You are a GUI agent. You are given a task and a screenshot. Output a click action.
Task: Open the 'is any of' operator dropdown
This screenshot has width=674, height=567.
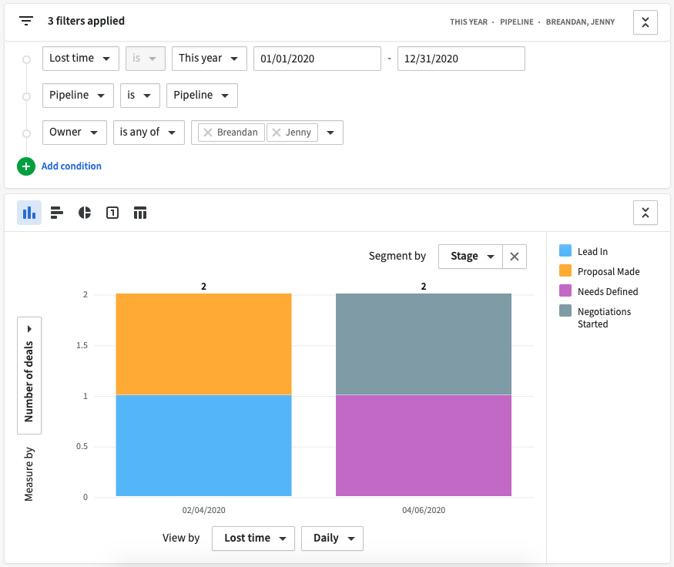(x=149, y=133)
